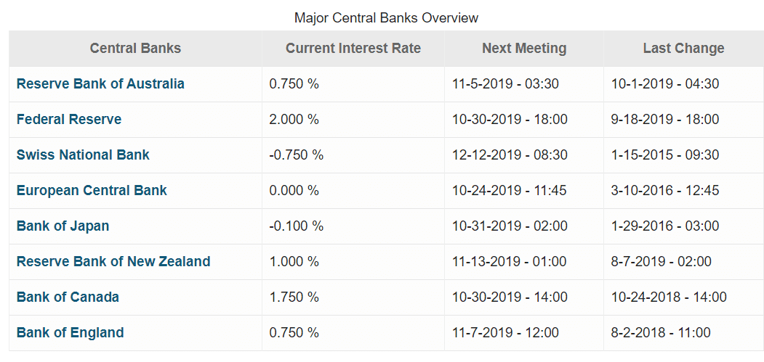Click the Last Change column header

point(683,49)
